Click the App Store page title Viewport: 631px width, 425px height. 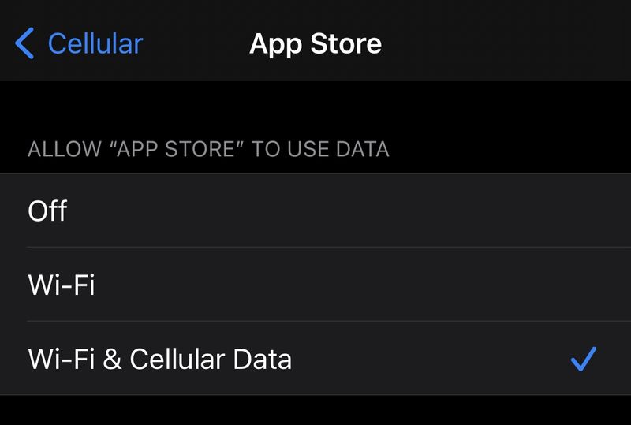[315, 43]
